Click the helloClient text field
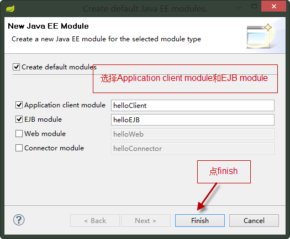 click(x=193, y=106)
